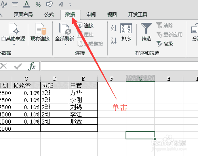The image size is (198, 156).
Task: Select column H header
Action: click(169, 79)
